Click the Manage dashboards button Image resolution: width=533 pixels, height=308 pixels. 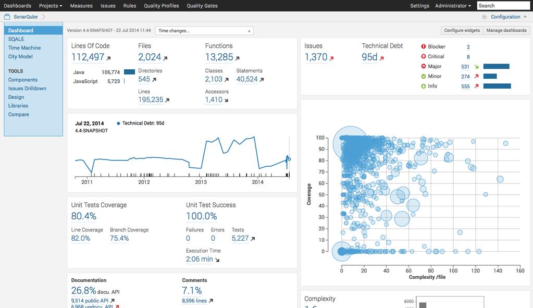[x=506, y=30]
